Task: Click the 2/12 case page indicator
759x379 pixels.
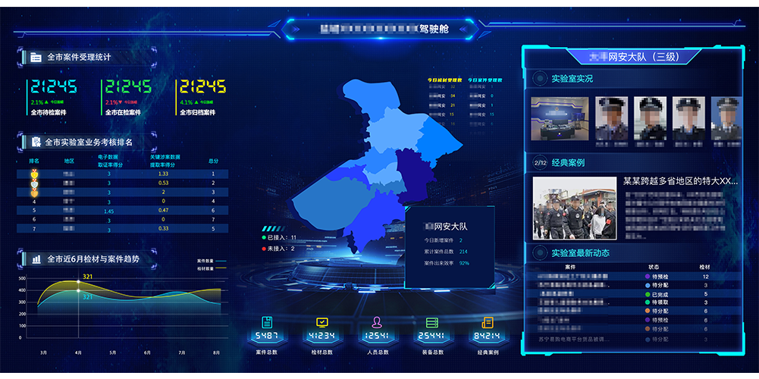Action: click(540, 162)
